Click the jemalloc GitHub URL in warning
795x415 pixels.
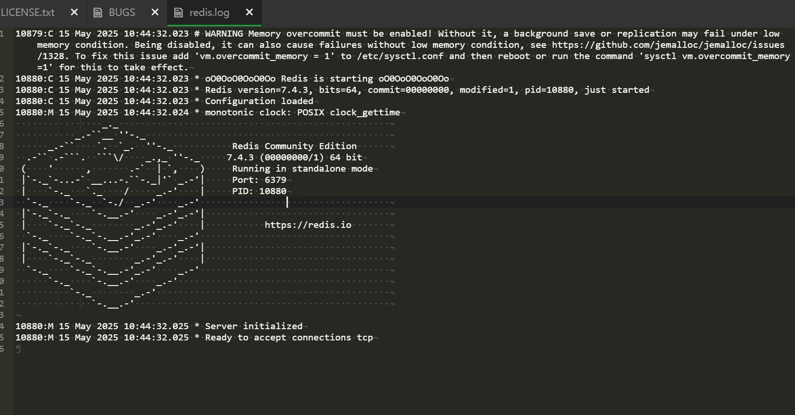pyautogui.click(x=668, y=45)
